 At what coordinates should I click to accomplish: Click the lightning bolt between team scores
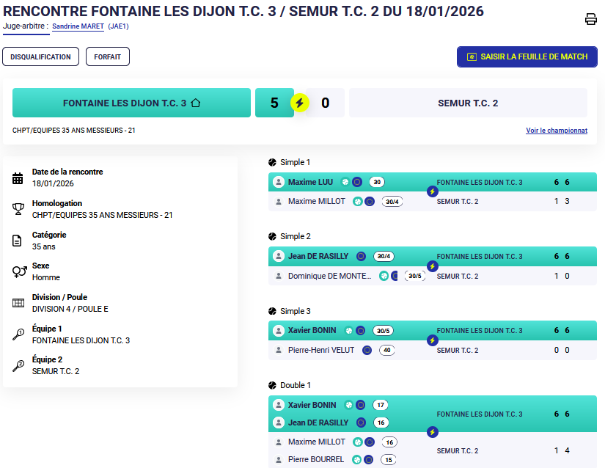point(299,103)
